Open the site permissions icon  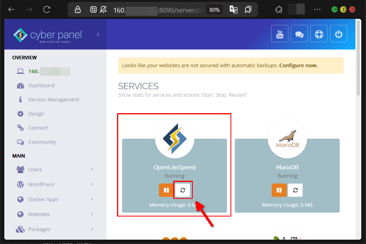pos(93,9)
